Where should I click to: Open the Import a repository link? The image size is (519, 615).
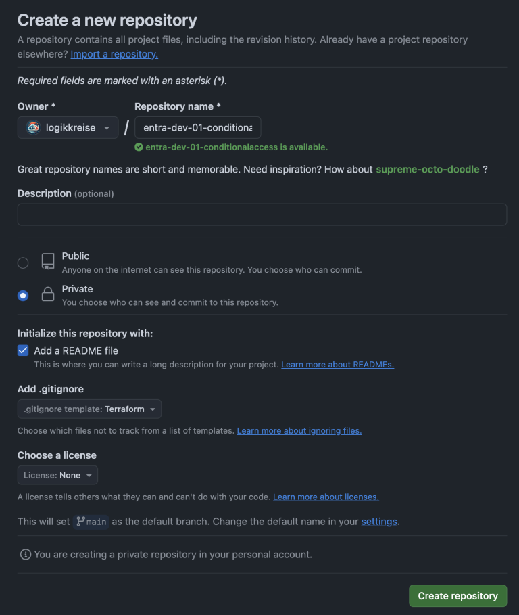[x=114, y=53]
